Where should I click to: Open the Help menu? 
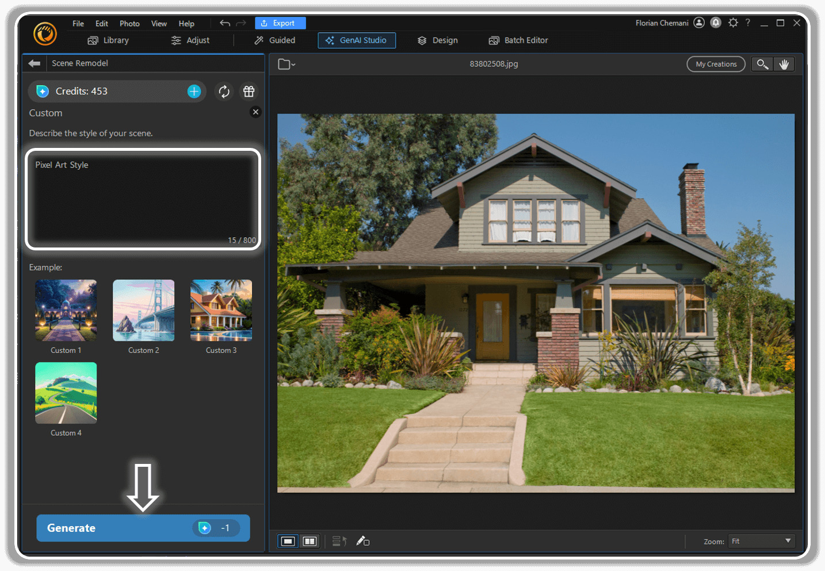point(186,24)
